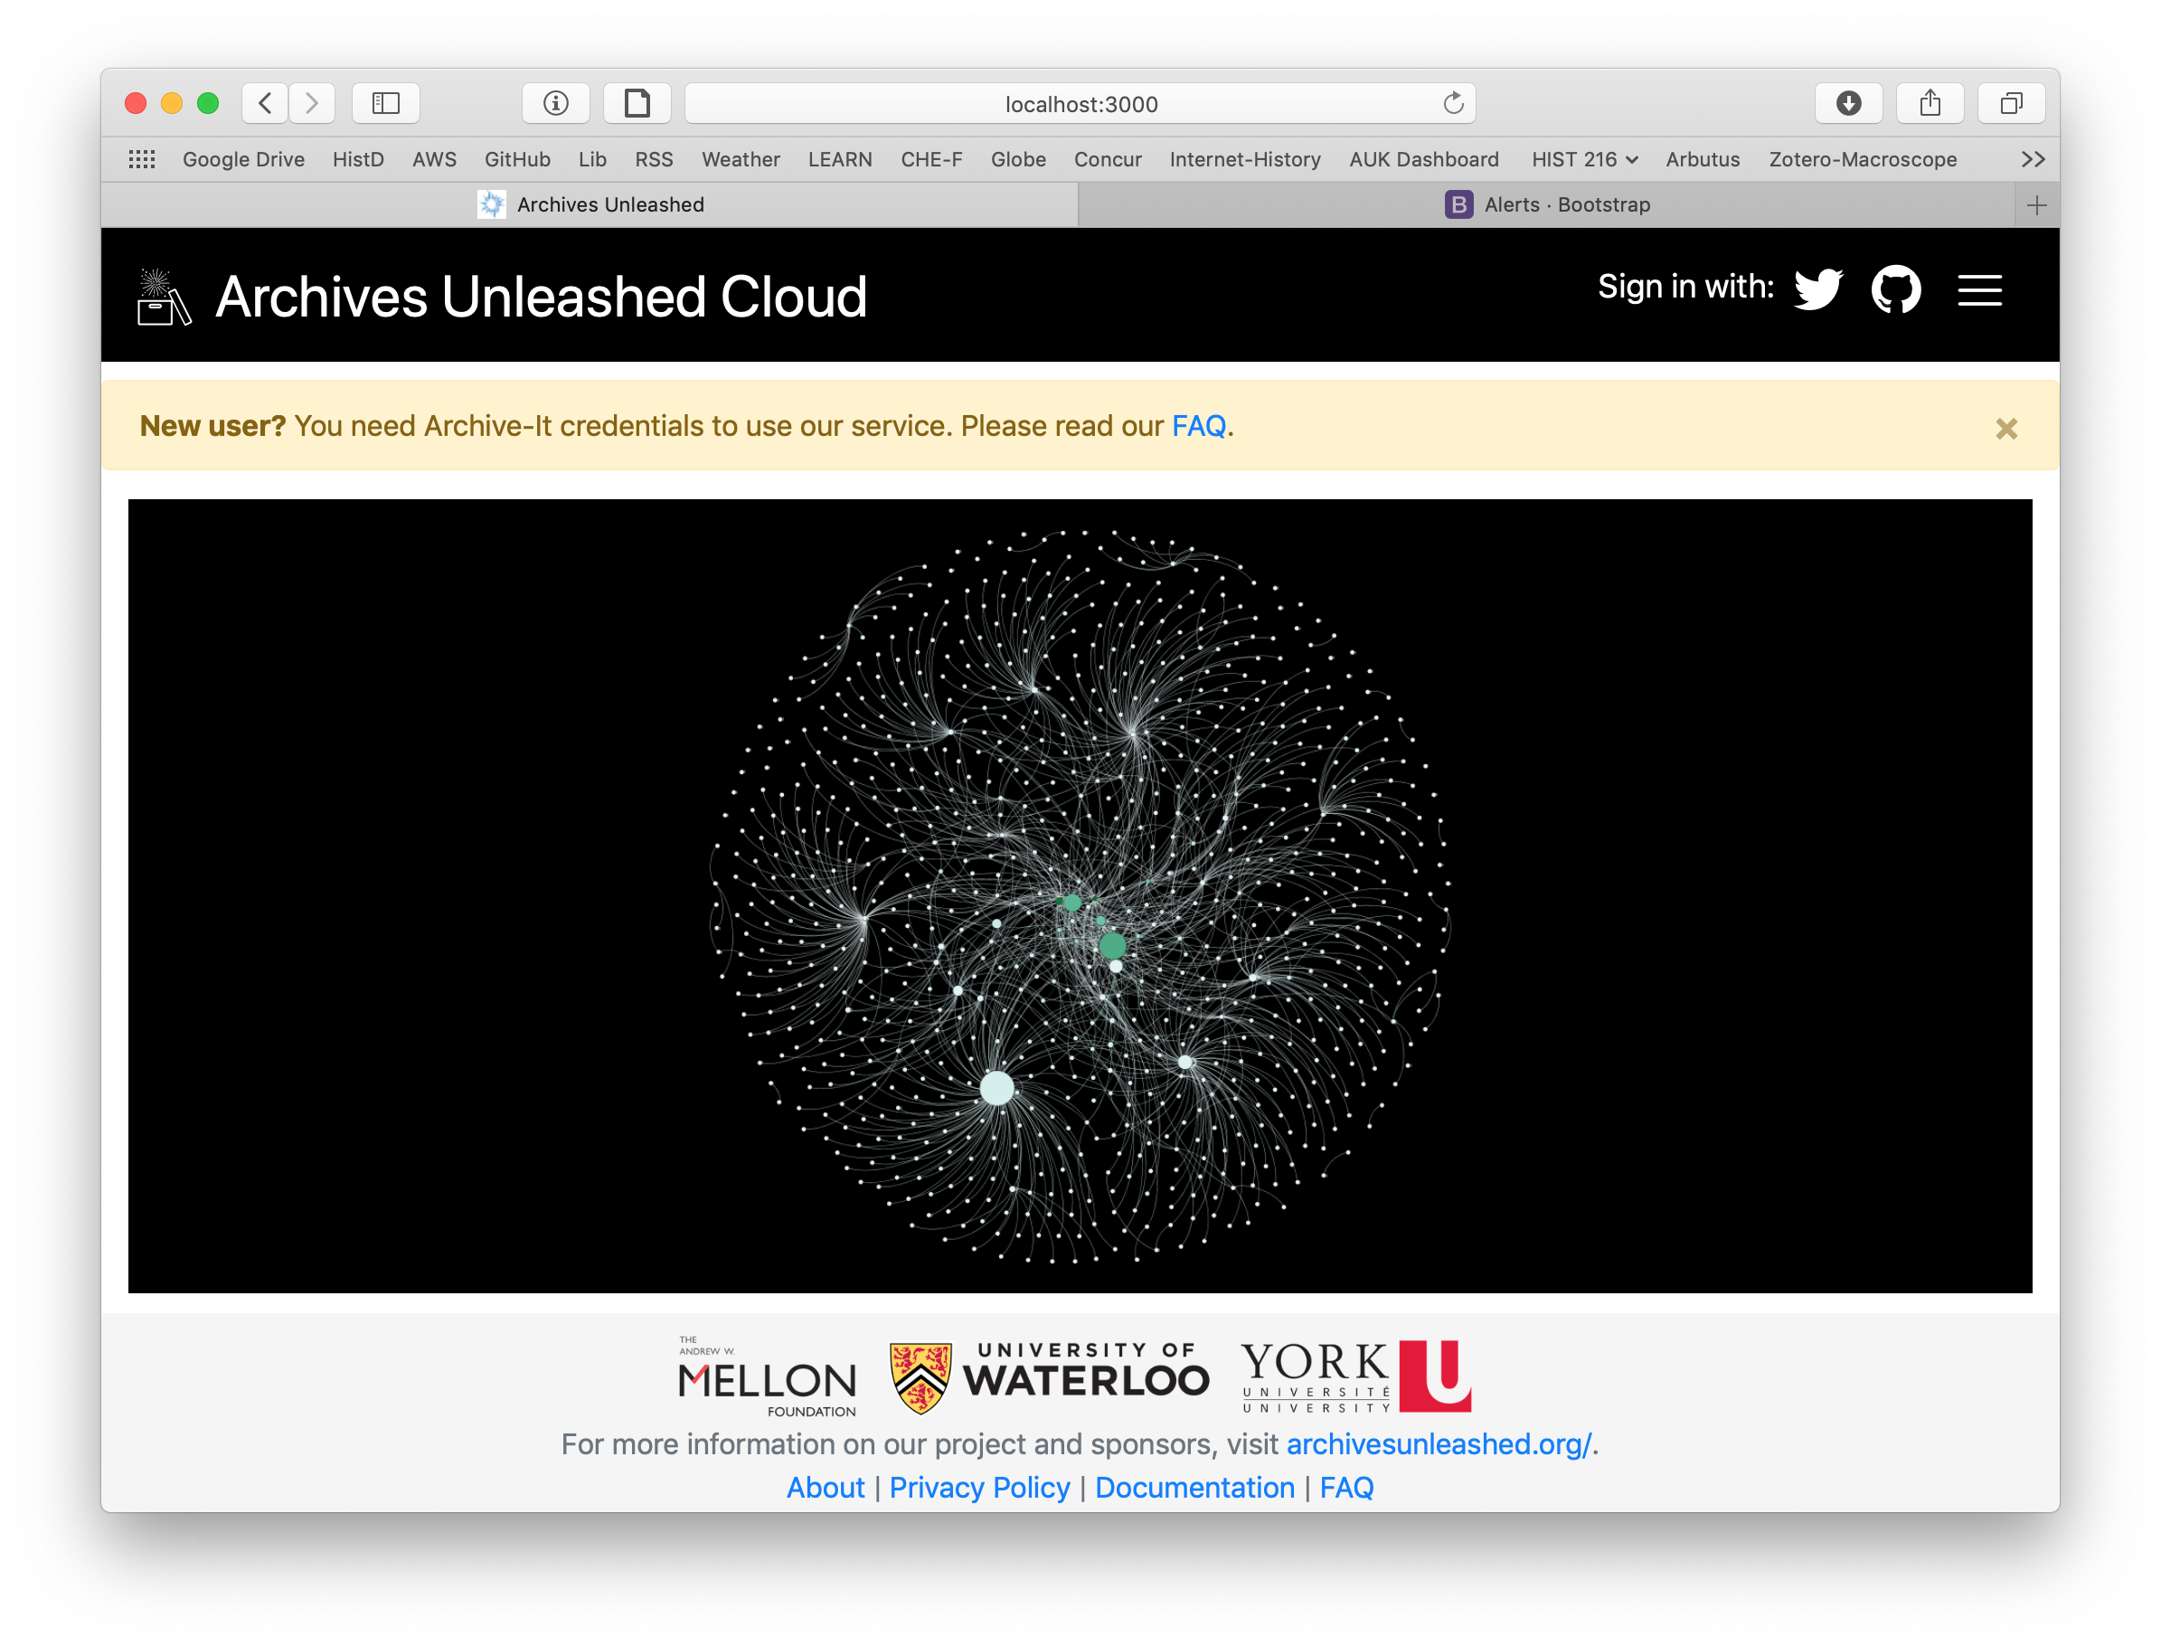Click the York University logo
The height and width of the screenshot is (1646, 2161).
(x=1355, y=1376)
